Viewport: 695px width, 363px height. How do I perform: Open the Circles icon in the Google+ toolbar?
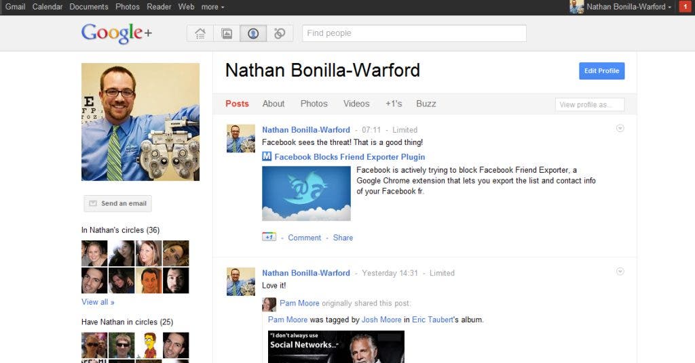pos(280,33)
